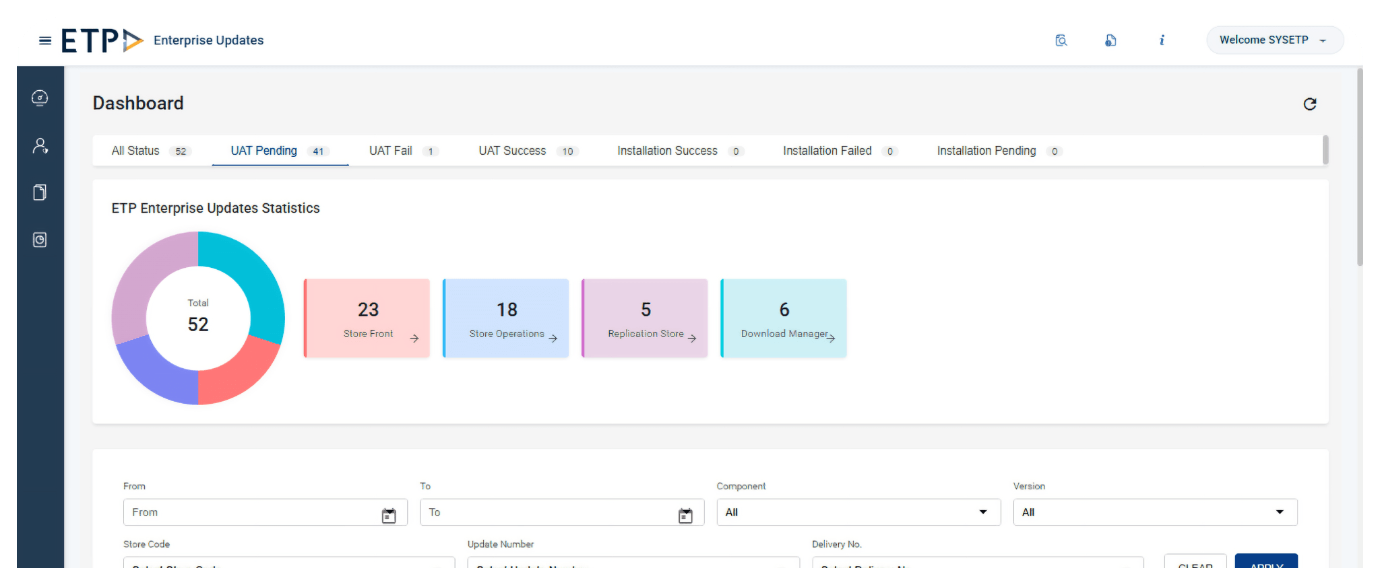This screenshot has width=1380, height=568.
Task: Open the Store Front statistics card
Action: coord(367,318)
